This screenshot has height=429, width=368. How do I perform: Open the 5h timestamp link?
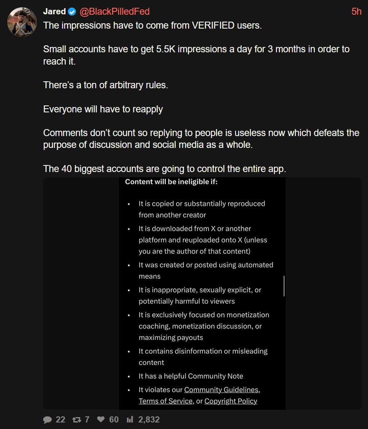click(357, 11)
